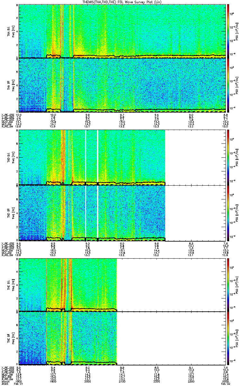Click the 'Feb 01' date label
This screenshot has width=241, height=386.
[x=19, y=384]
